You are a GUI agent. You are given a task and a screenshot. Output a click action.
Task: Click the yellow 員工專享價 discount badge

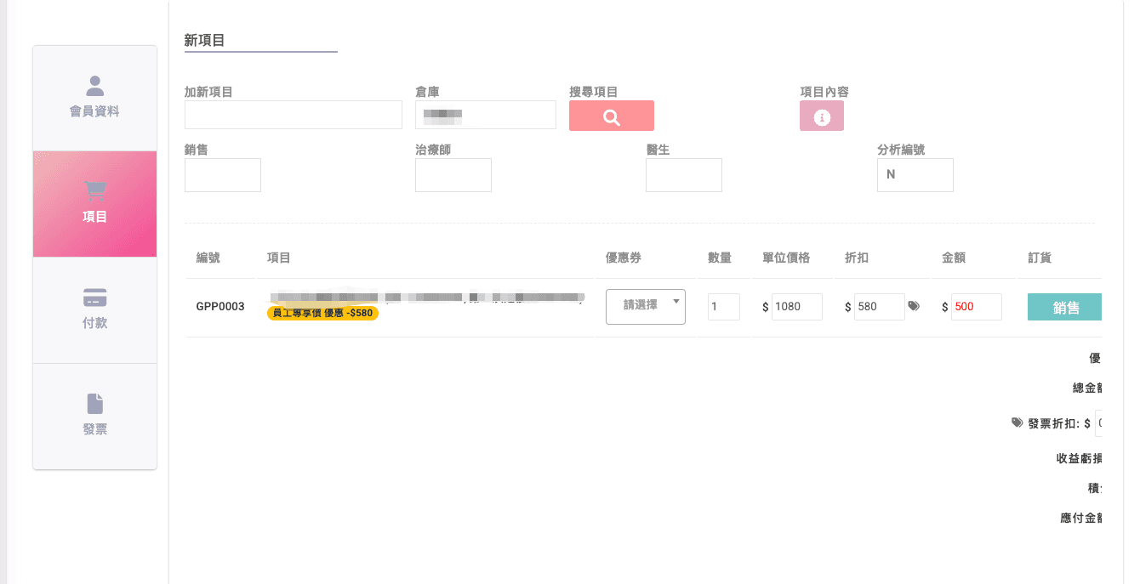322,313
